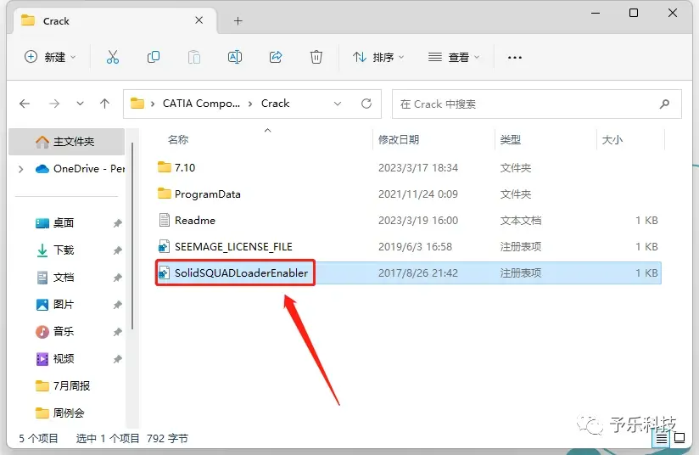Unpin 音乐 with its pin icon
This screenshot has height=455, width=699.
pos(117,332)
